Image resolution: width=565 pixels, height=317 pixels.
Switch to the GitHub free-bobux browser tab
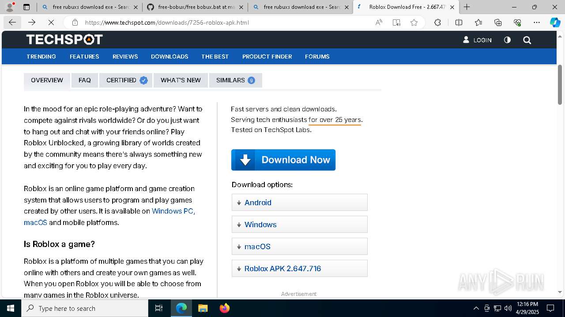point(195,7)
